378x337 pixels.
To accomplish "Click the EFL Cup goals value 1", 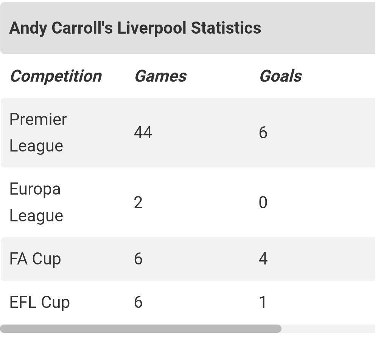I will coord(263,302).
